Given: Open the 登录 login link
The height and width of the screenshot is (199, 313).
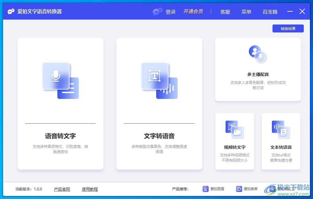Looking at the screenshot, I should 171,12.
